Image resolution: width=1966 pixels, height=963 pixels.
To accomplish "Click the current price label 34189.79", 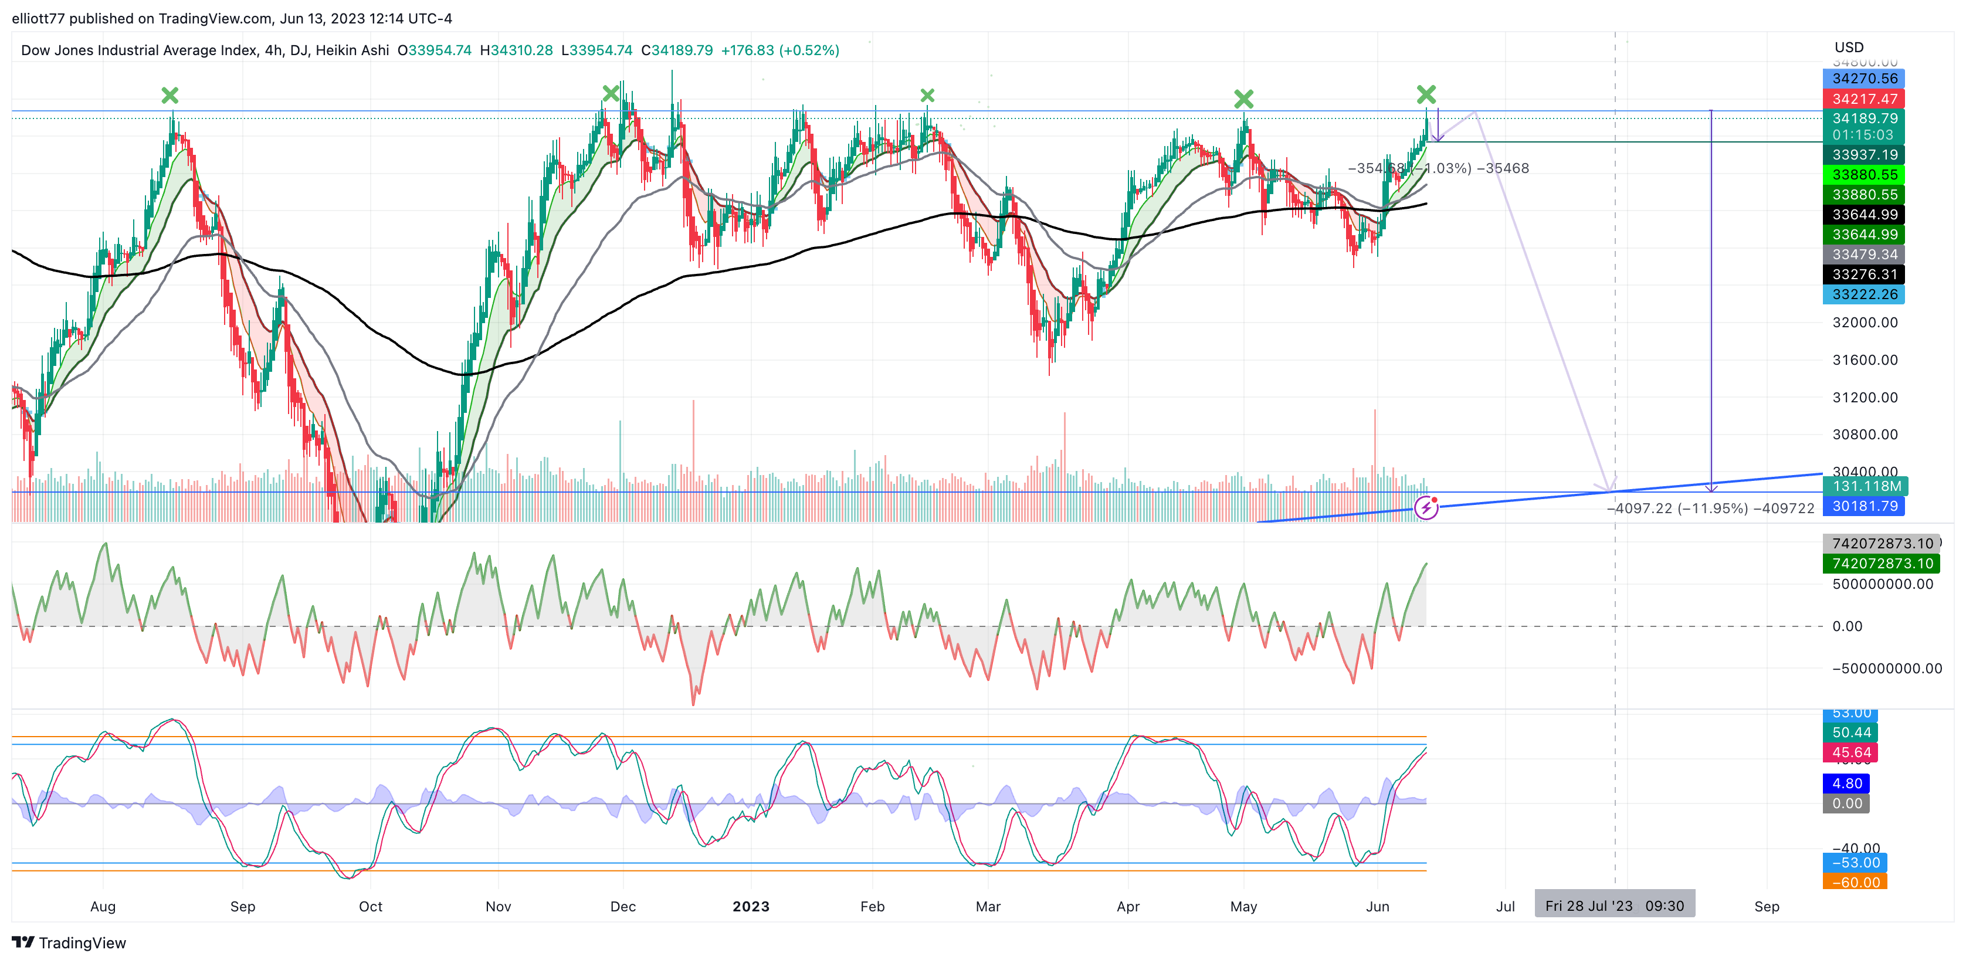I will tap(1864, 118).
